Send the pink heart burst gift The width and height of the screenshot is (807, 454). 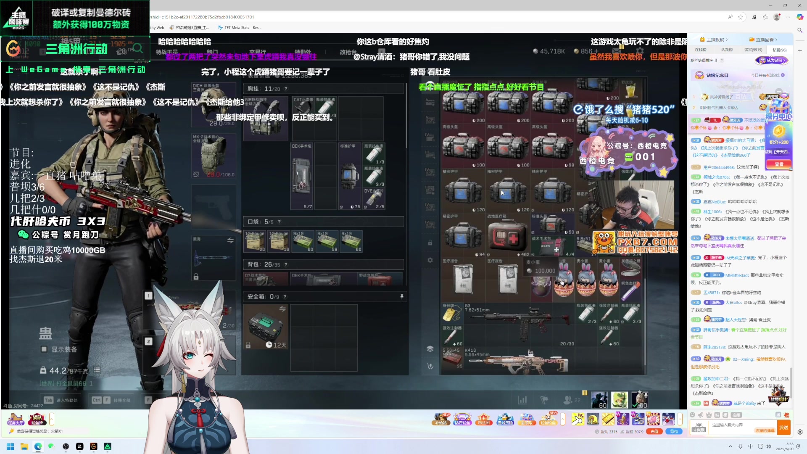[x=653, y=419]
